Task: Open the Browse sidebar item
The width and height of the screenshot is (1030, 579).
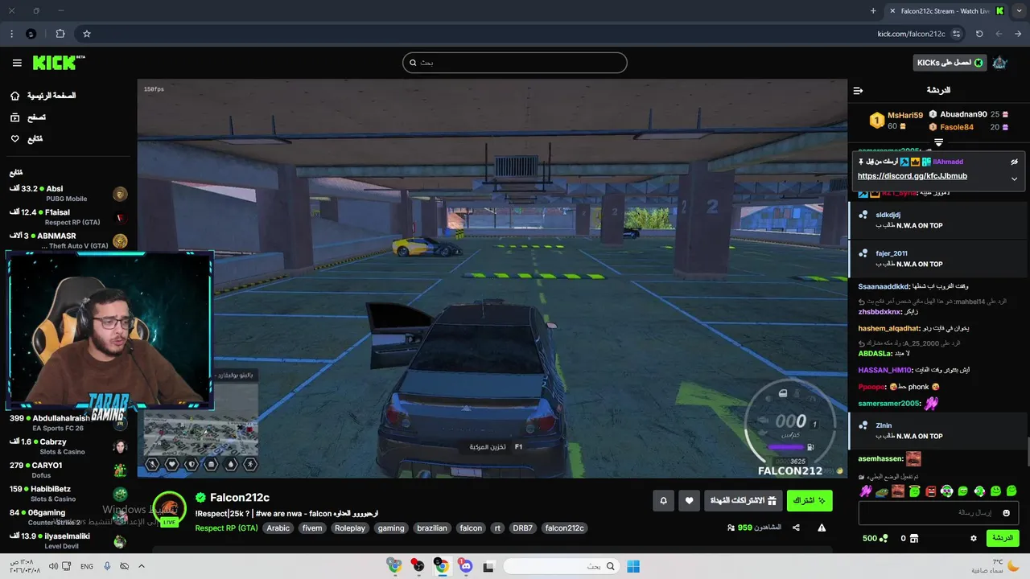Action: [28, 117]
